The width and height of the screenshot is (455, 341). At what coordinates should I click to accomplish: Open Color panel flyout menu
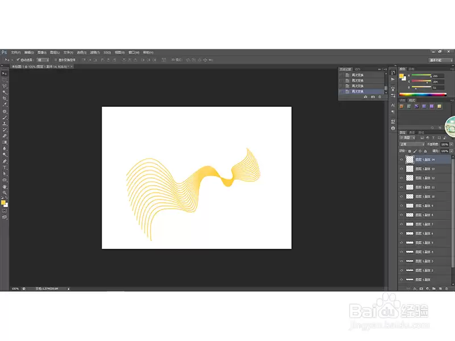point(452,69)
